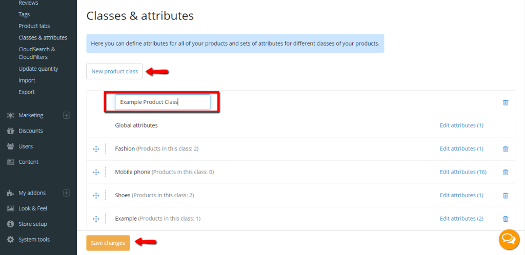Image resolution: width=525 pixels, height=255 pixels.
Task: Open the Marketing section via its sidebar icon
Action: pyautogui.click(x=10, y=115)
